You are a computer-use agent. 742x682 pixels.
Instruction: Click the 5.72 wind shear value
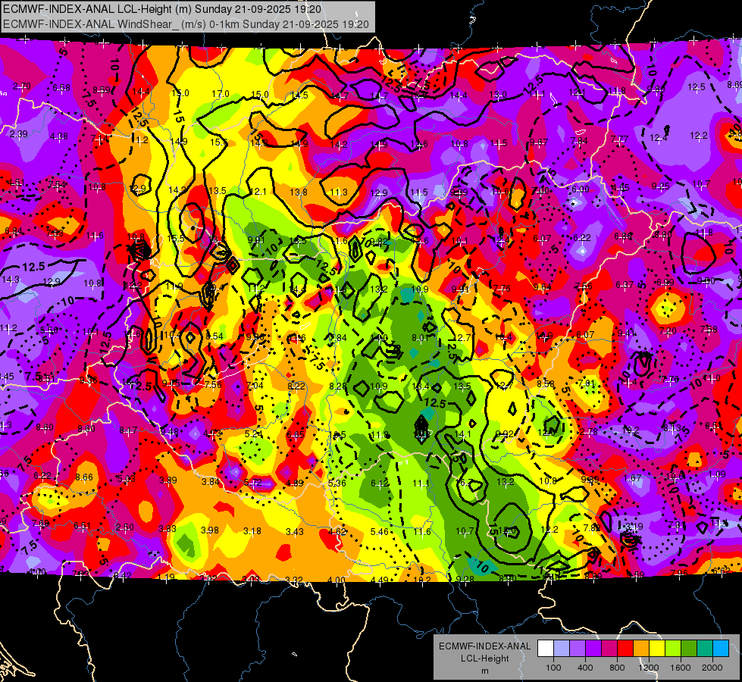pyautogui.click(x=252, y=483)
